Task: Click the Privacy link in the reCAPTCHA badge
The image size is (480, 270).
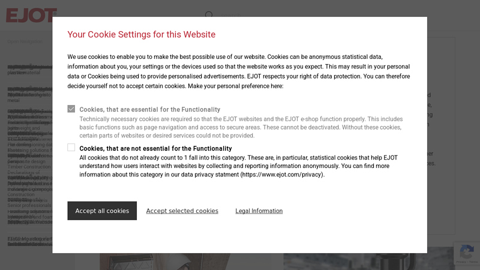Action: tap(461, 263)
